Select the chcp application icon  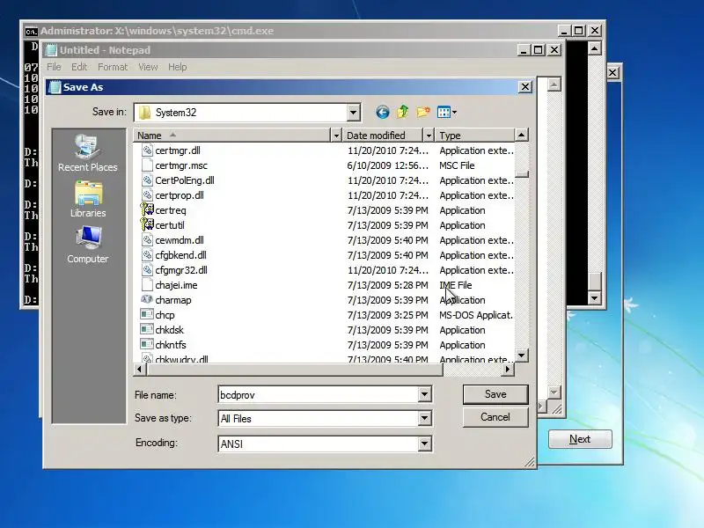147,314
